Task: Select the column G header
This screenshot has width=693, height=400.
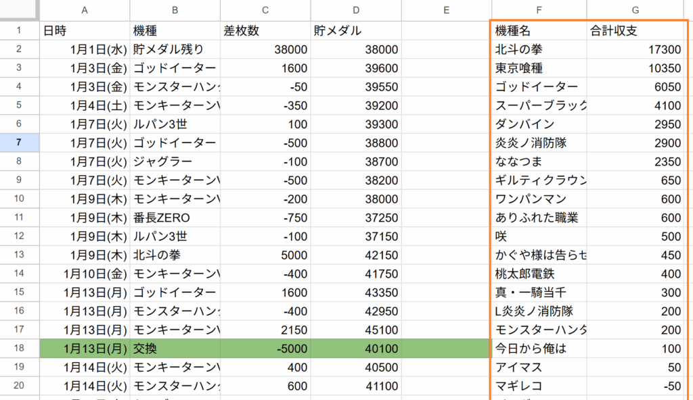Action: [636, 10]
